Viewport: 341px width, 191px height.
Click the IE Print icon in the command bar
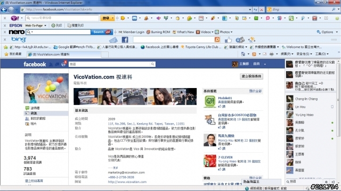click(x=272, y=54)
